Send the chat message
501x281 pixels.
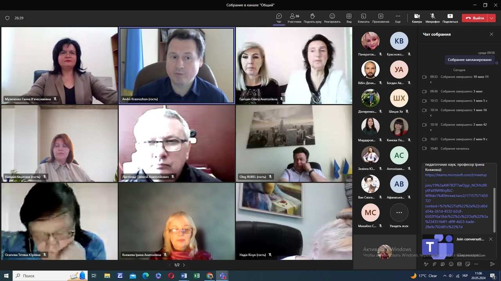(492, 264)
